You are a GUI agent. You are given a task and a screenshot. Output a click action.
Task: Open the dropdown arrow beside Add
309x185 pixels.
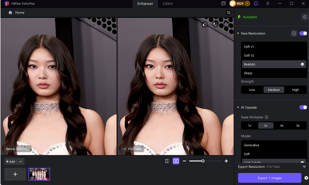click(x=21, y=162)
